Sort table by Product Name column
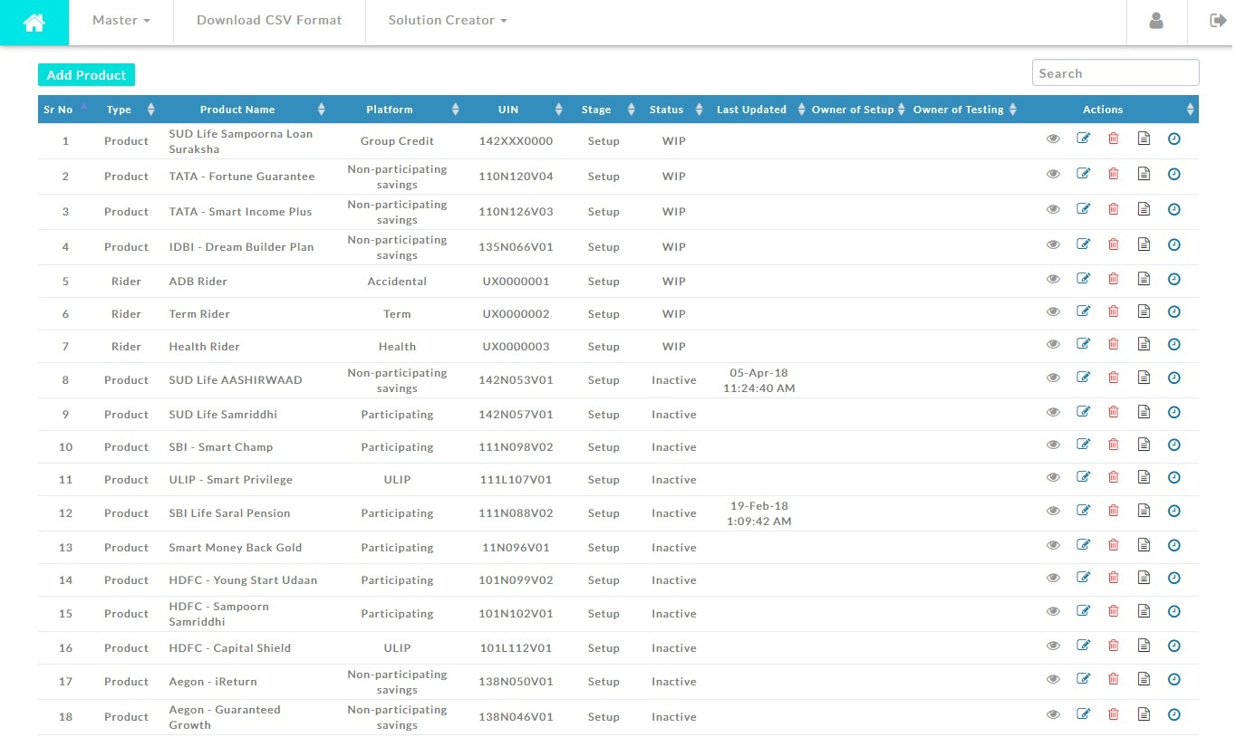 point(237,110)
